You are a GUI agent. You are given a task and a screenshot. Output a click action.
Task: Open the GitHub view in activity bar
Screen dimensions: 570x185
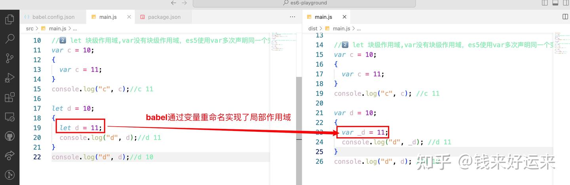(9, 136)
